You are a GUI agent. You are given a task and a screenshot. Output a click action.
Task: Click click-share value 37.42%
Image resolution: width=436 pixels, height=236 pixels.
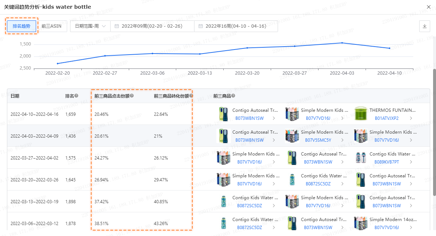(x=101, y=201)
